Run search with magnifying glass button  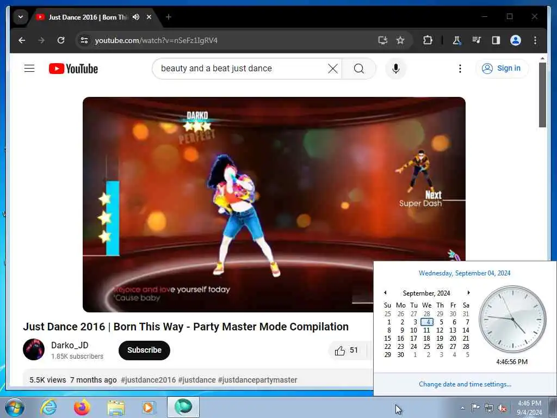(359, 69)
